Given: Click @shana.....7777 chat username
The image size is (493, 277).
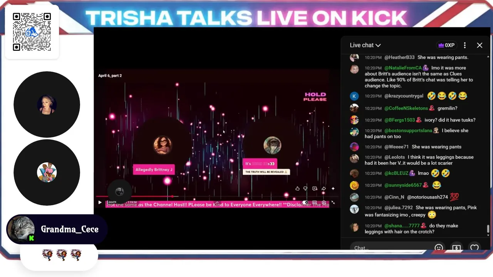Looking at the screenshot, I should 402,225.
